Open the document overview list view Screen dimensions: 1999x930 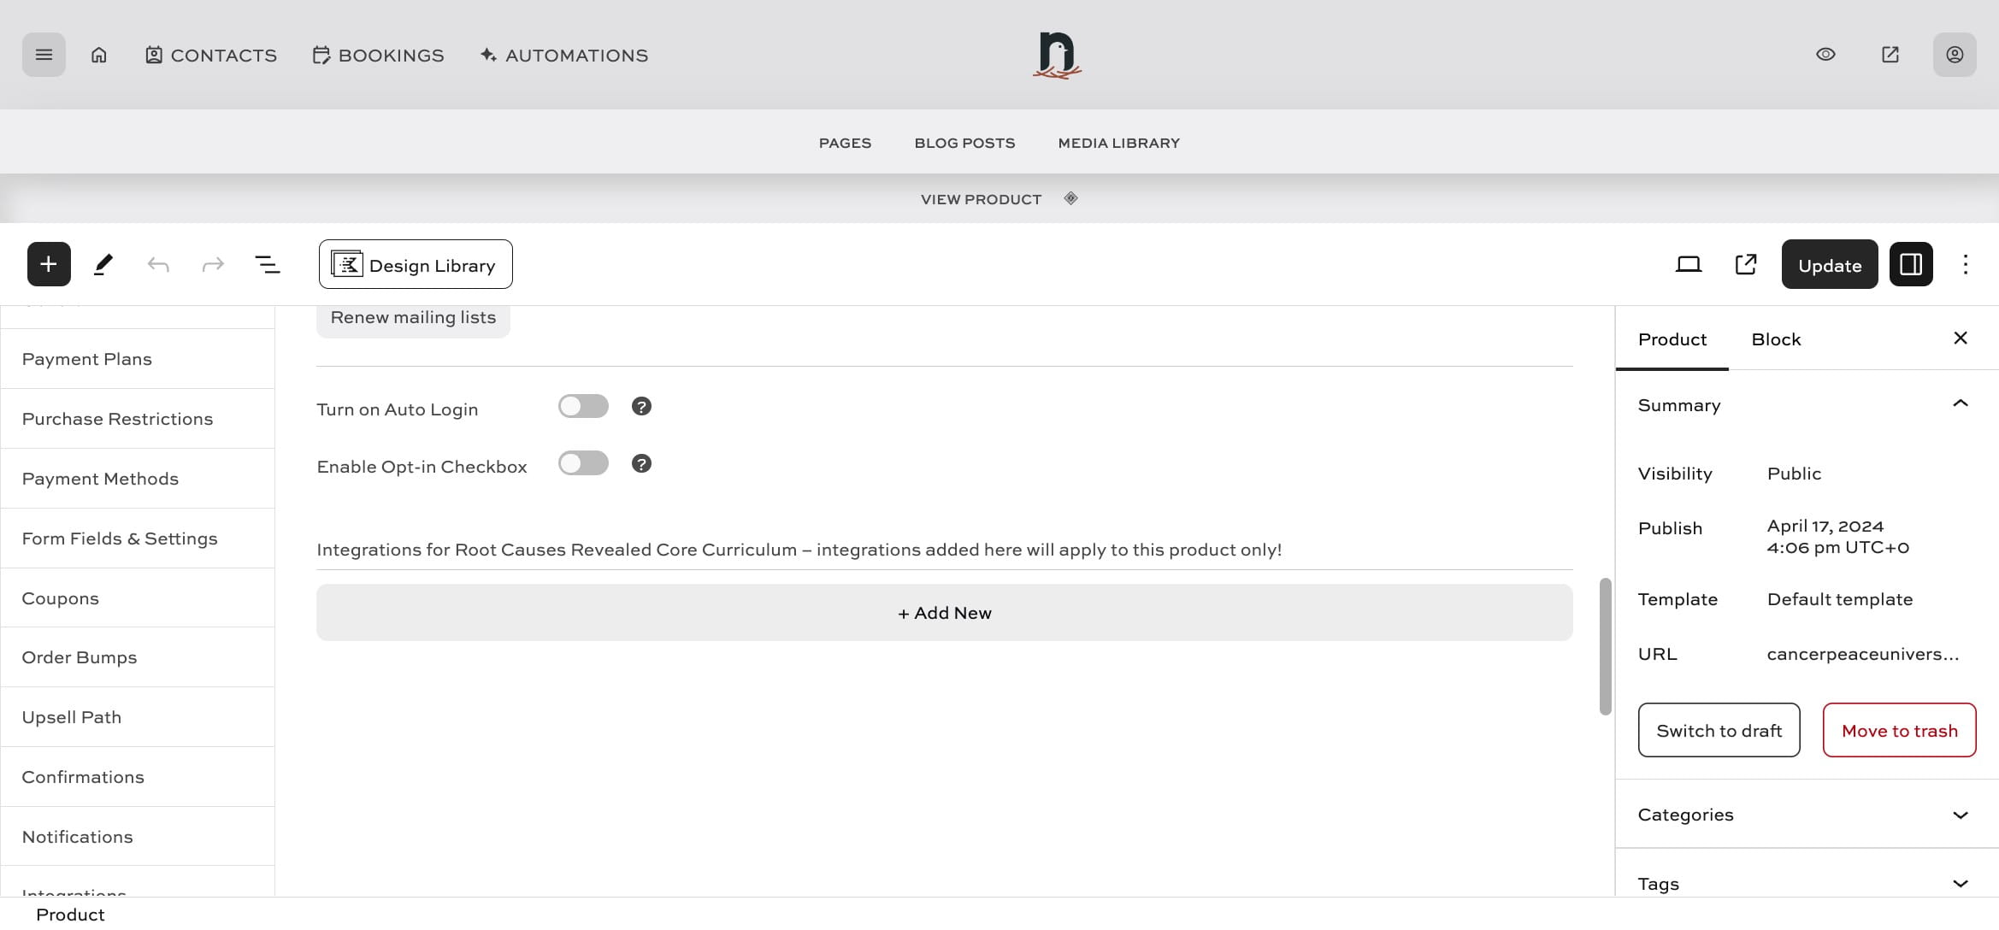[268, 264]
